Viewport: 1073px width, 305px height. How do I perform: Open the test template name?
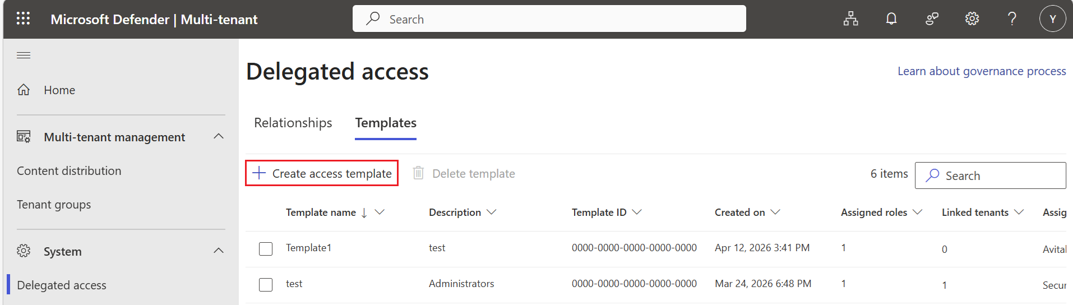[x=294, y=284]
